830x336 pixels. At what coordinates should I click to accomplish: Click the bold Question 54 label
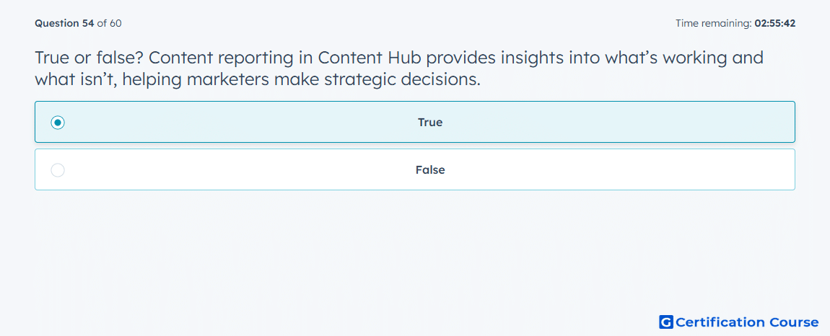click(64, 23)
